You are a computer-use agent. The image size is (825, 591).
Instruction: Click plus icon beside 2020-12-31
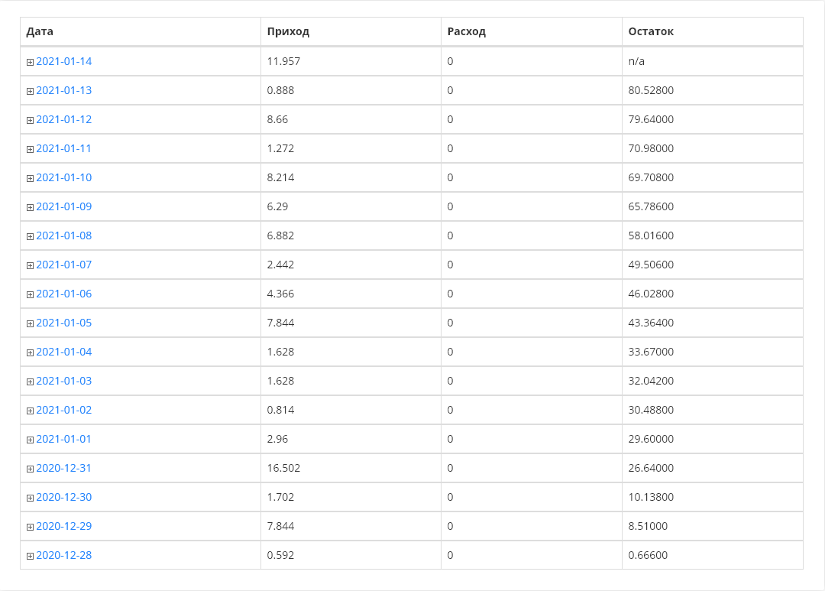click(30, 469)
